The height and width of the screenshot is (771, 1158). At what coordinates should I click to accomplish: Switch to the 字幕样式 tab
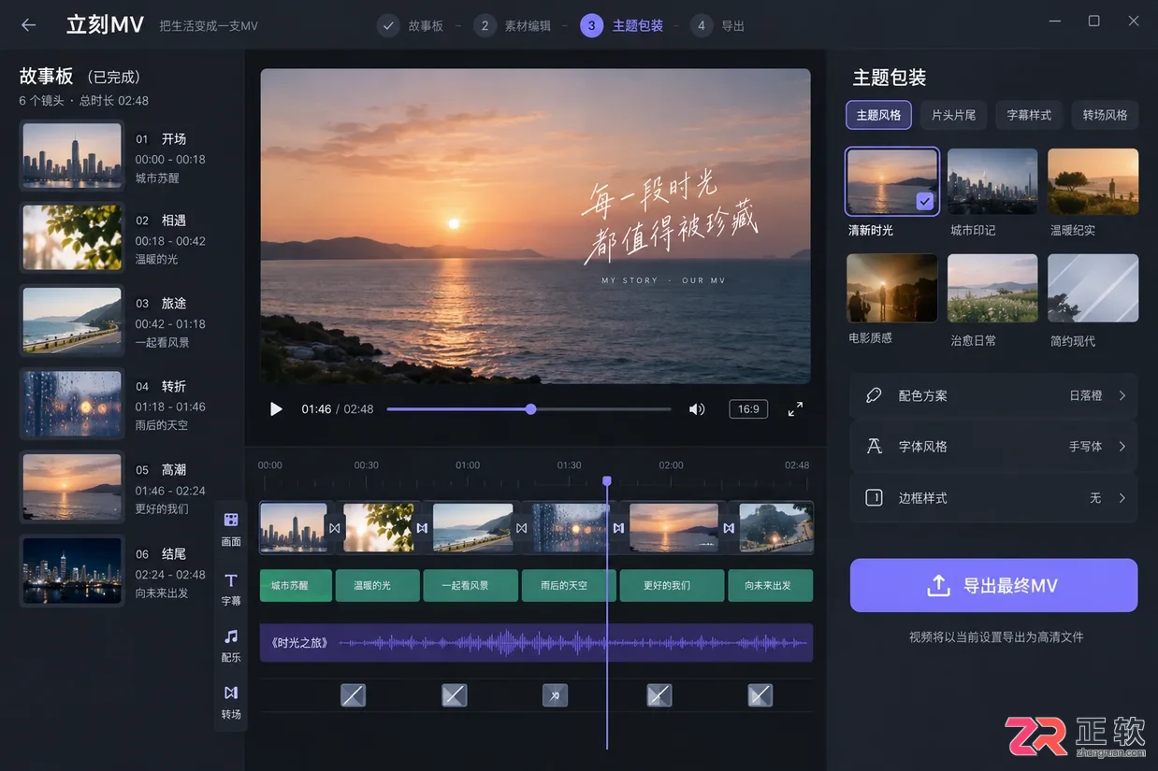1029,115
